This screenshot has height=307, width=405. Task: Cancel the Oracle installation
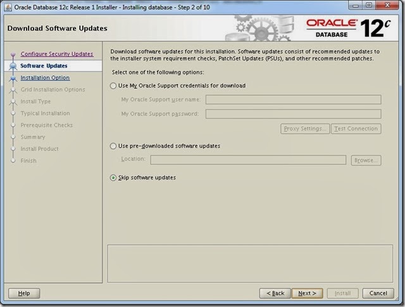coord(378,293)
